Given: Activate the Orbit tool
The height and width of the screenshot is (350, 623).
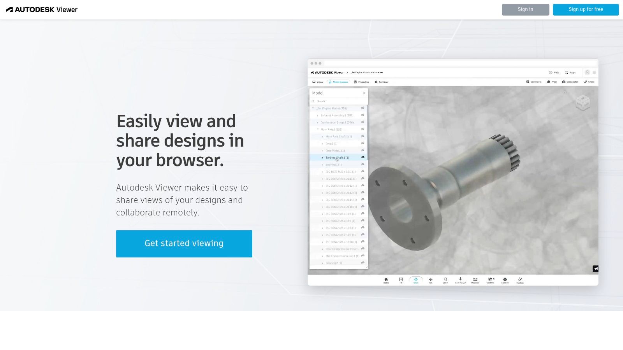Looking at the screenshot, I should coord(415,279).
